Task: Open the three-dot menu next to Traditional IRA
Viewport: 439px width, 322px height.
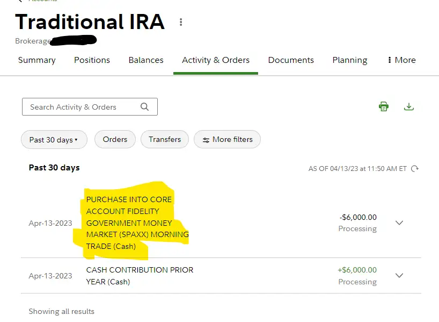Action: [181, 22]
